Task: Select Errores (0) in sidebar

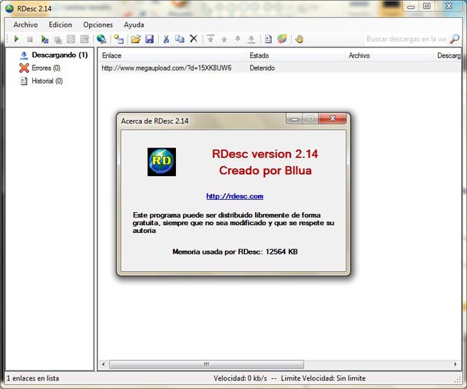Action: 46,68
